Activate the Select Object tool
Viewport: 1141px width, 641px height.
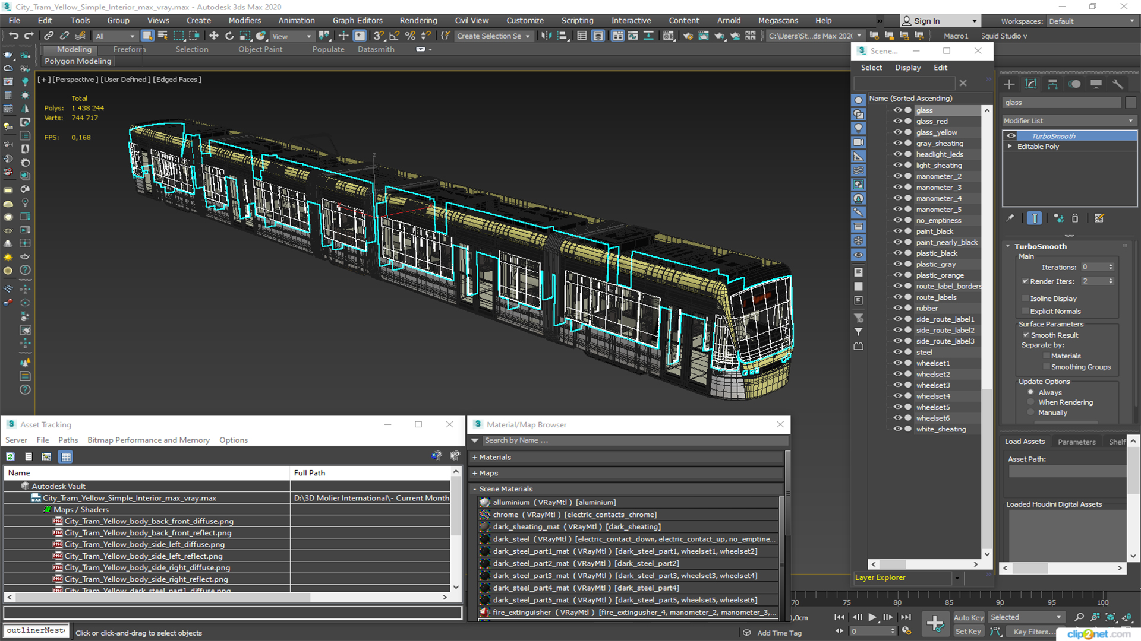(147, 36)
